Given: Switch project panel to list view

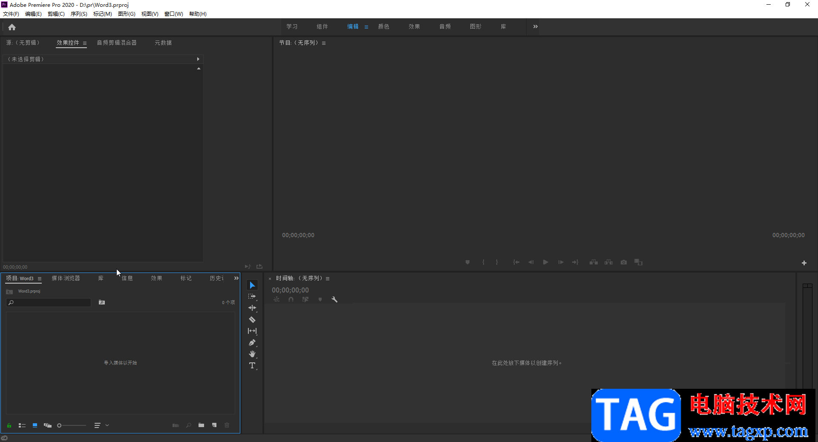Looking at the screenshot, I should tap(22, 425).
